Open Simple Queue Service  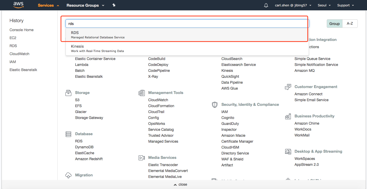(x=312, y=59)
